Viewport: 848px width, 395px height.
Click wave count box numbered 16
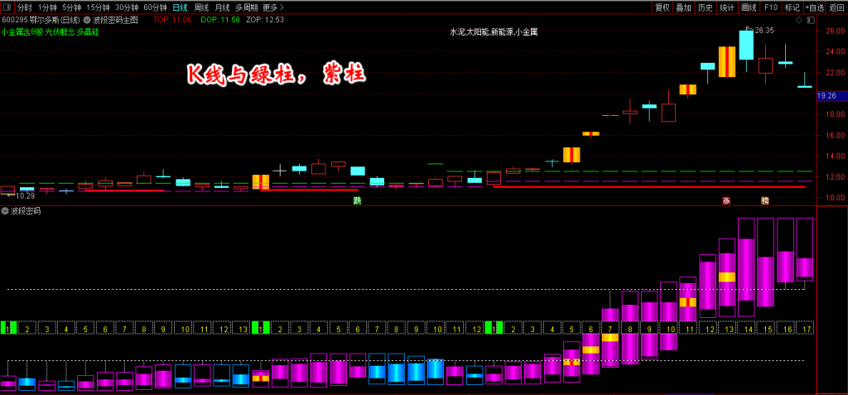[x=785, y=328]
